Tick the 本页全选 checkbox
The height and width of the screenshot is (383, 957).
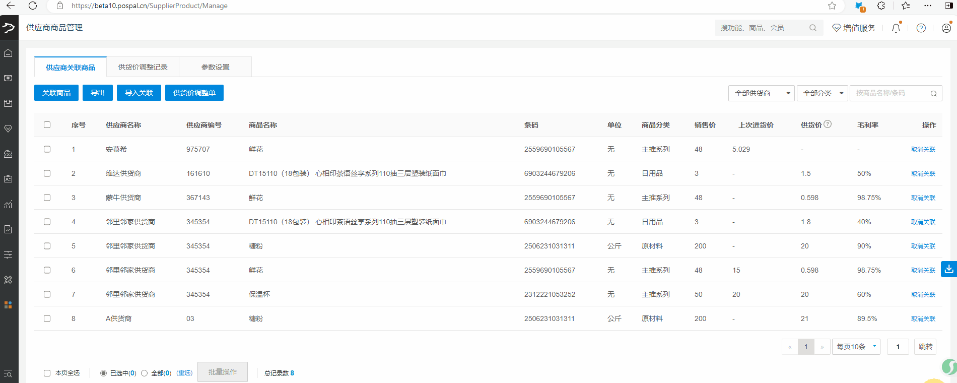point(47,373)
